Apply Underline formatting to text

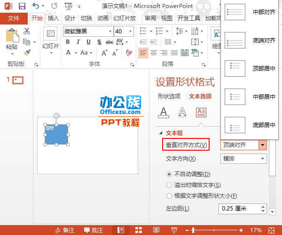pos(88,42)
